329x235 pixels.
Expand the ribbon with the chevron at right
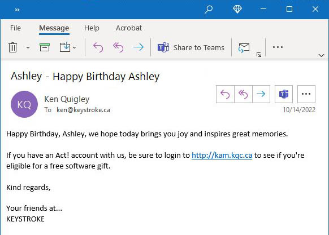[321, 55]
